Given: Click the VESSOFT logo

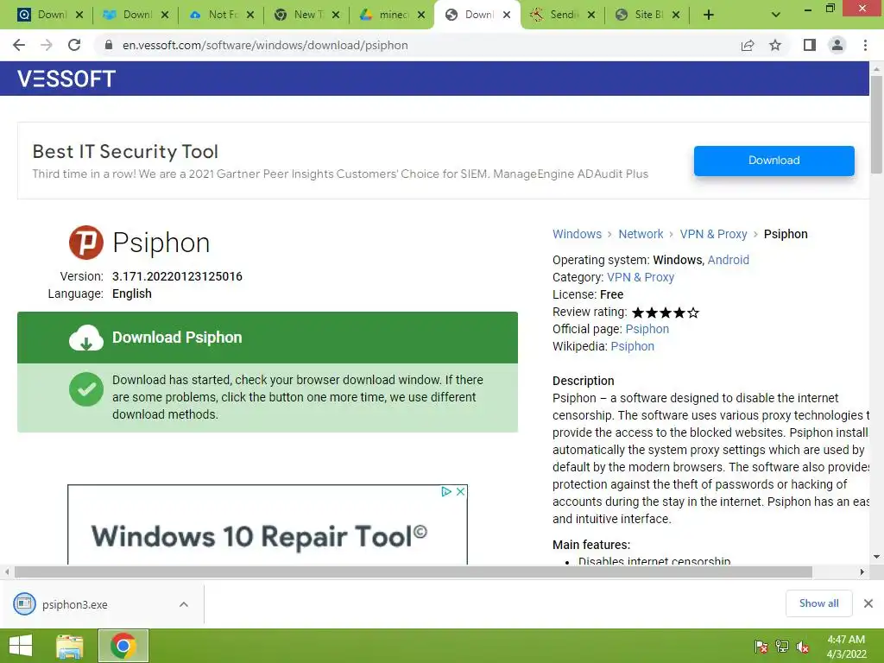Looking at the screenshot, I should click(66, 79).
